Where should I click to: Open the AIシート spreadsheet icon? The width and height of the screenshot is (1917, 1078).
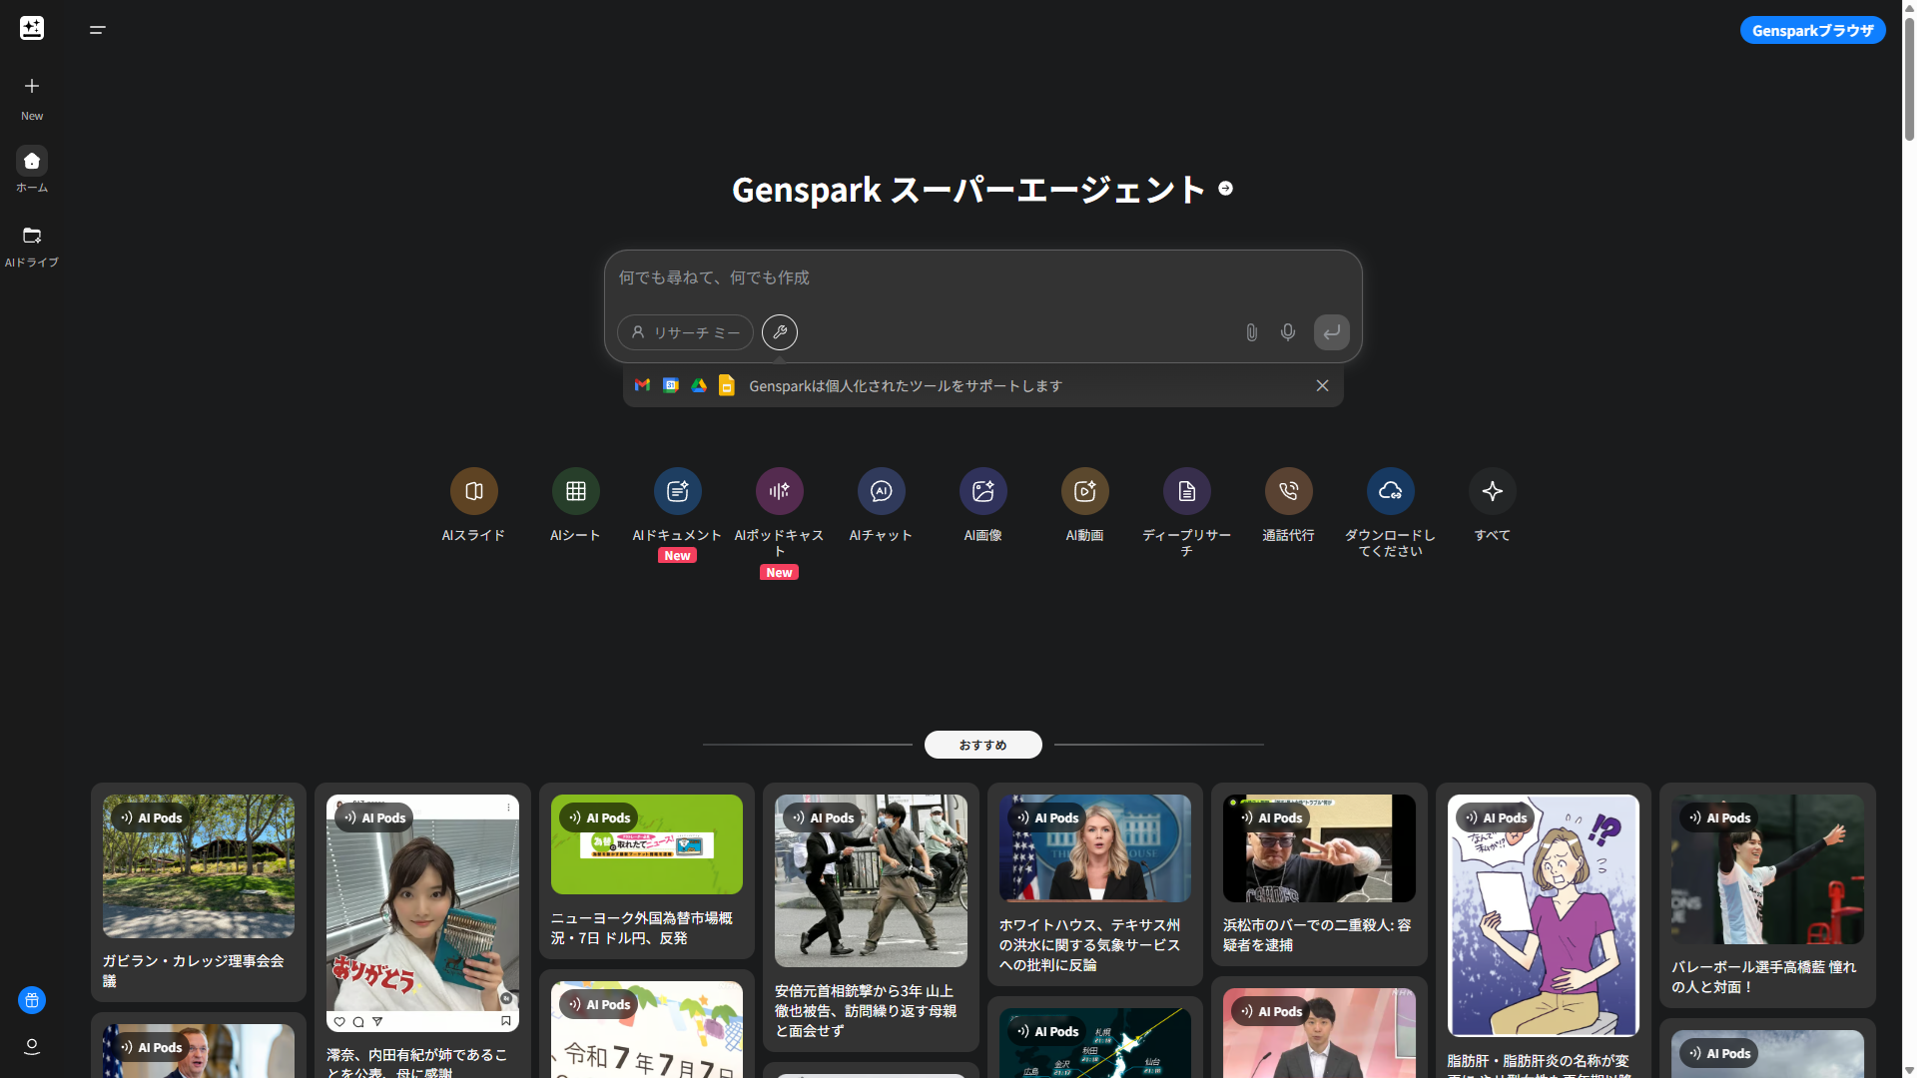click(x=575, y=491)
